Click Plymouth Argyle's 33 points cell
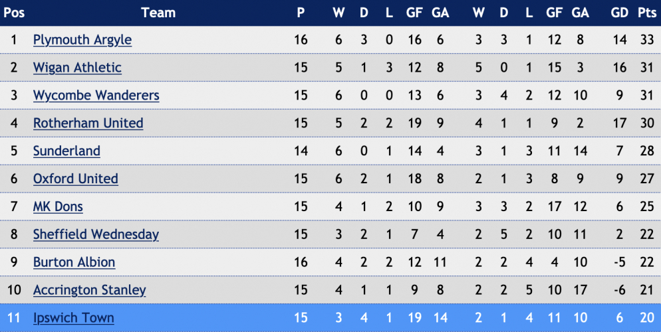 646,40
